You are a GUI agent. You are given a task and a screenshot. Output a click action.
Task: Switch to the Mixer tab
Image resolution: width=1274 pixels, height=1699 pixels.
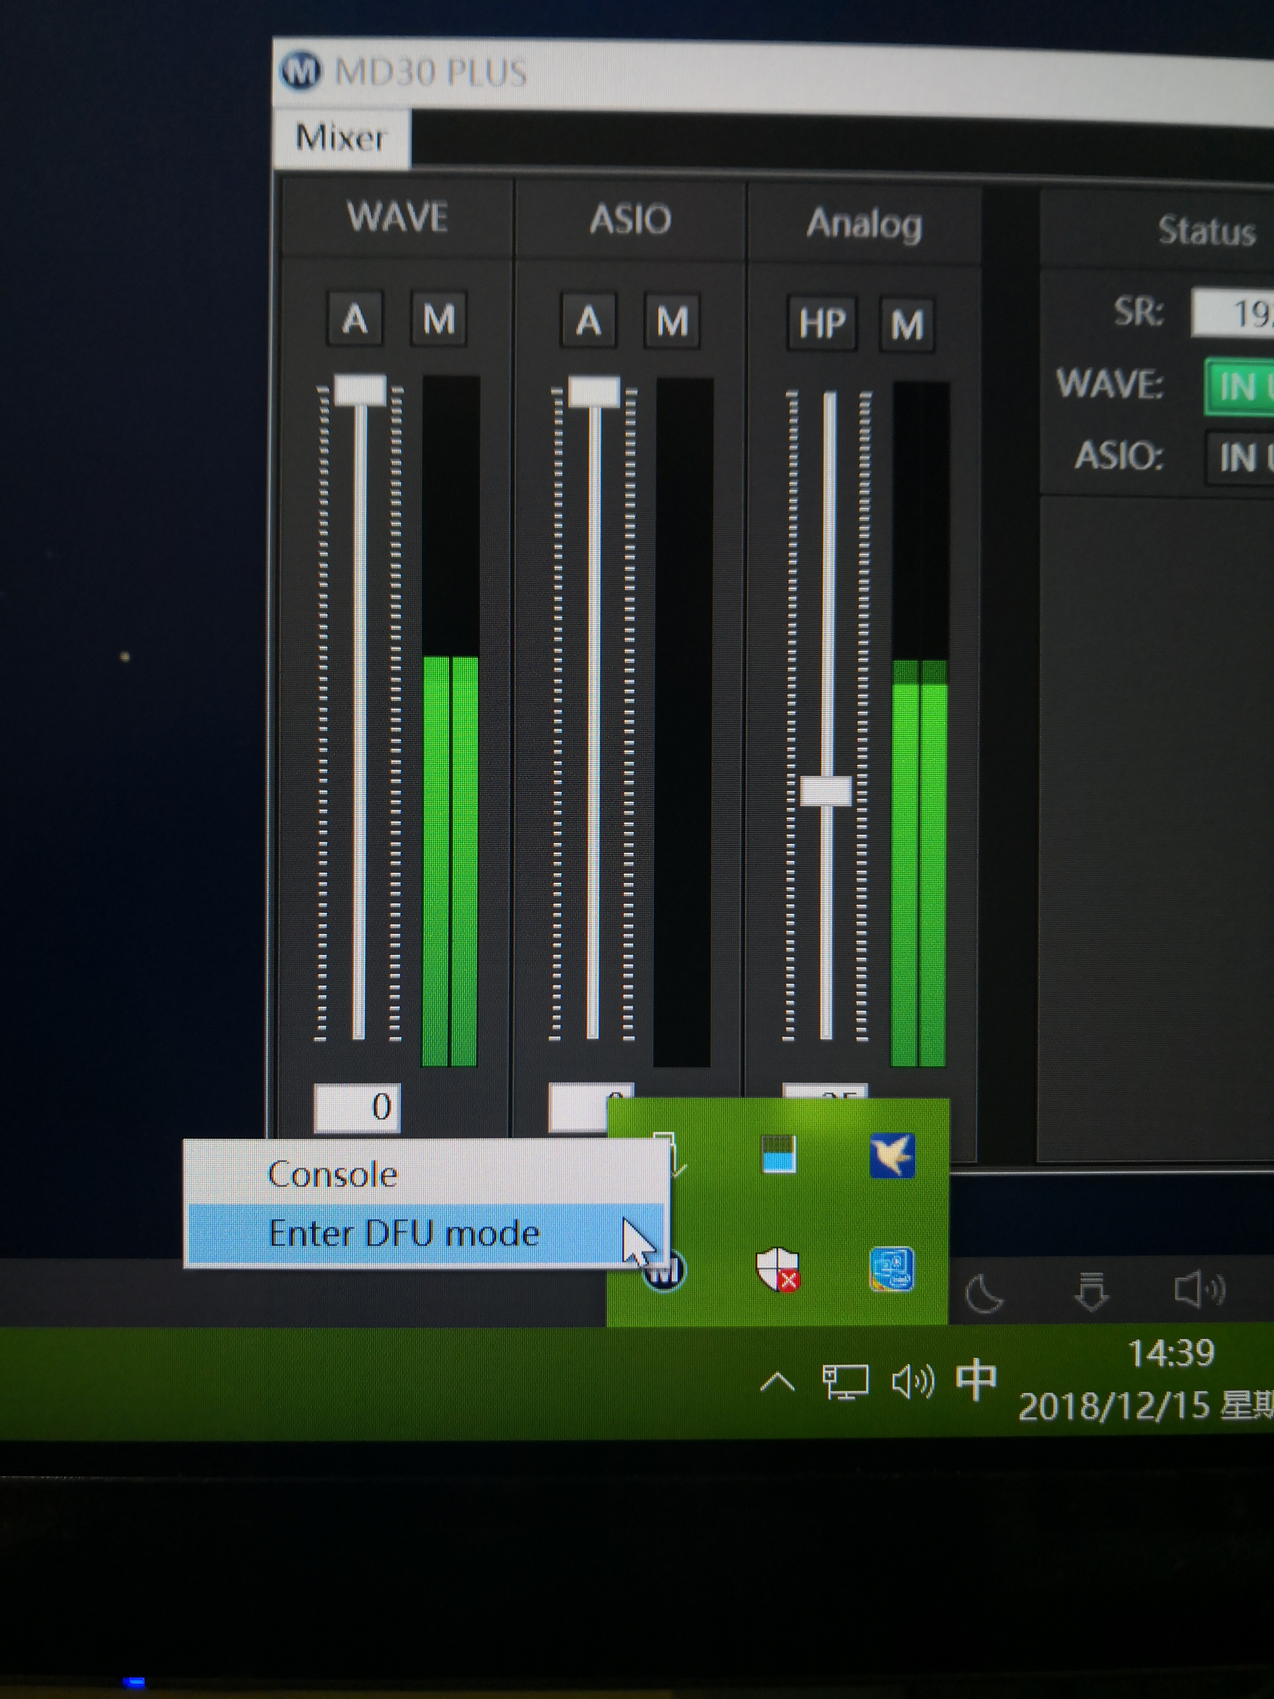pyautogui.click(x=340, y=137)
